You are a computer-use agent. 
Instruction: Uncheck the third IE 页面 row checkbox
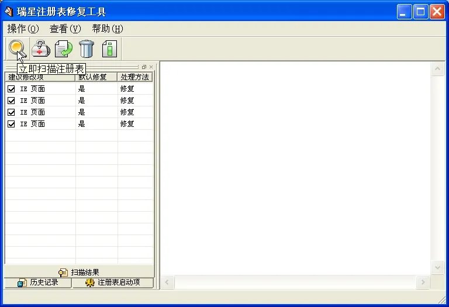[x=11, y=112]
